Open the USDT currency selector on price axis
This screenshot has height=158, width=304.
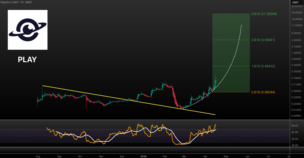click(x=295, y=2)
